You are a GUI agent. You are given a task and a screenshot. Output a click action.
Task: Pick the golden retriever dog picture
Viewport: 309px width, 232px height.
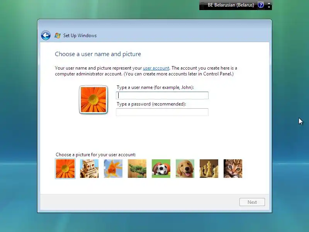[x=185, y=169]
